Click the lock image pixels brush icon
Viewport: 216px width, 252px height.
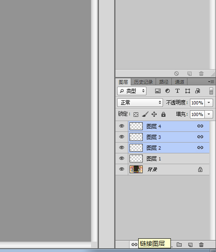tap(145, 114)
